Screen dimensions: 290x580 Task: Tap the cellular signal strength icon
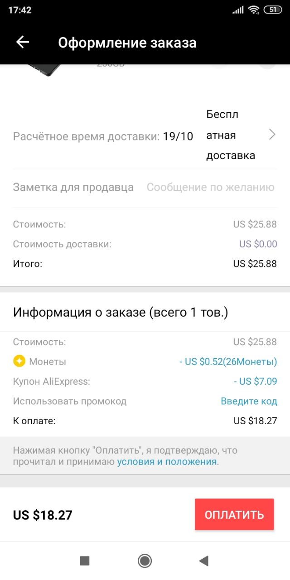[238, 10]
